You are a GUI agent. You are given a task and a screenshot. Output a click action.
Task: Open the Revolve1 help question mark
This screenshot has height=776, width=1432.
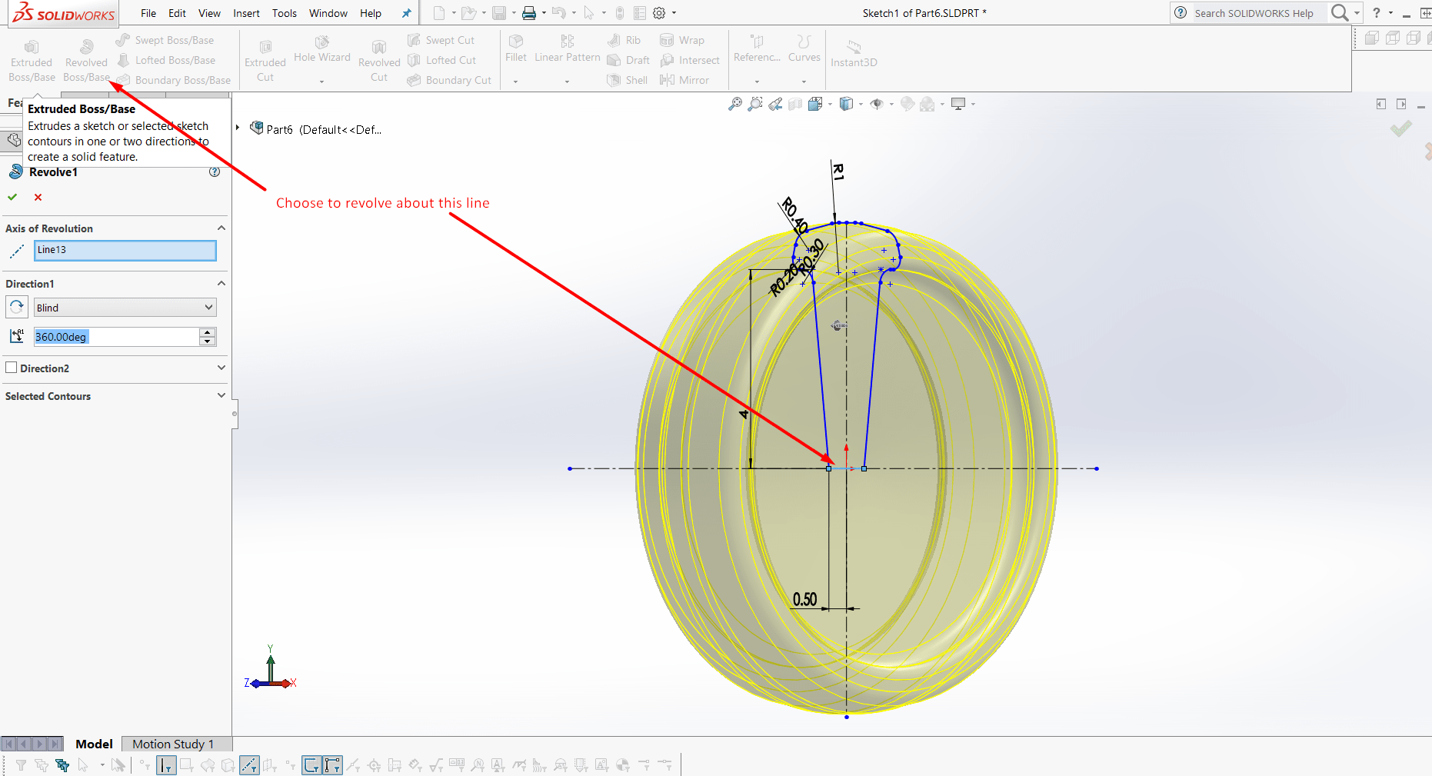click(215, 172)
